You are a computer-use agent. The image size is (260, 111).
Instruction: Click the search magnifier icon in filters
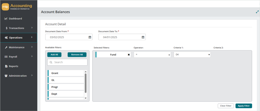51,62
